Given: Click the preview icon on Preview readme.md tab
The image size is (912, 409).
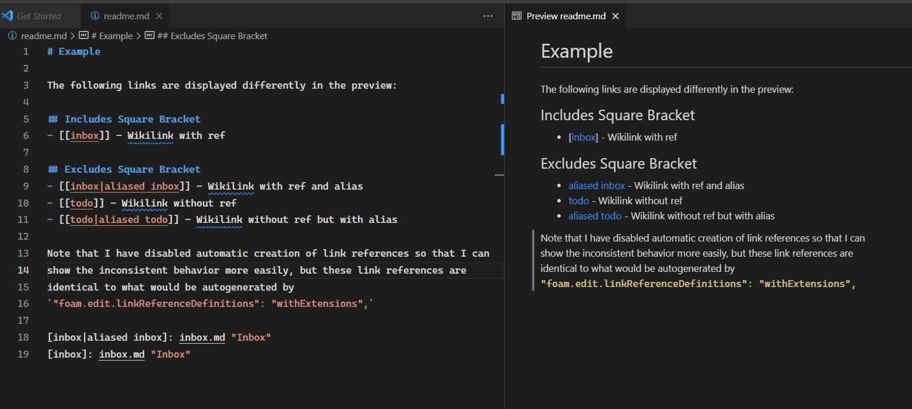Looking at the screenshot, I should [x=516, y=16].
